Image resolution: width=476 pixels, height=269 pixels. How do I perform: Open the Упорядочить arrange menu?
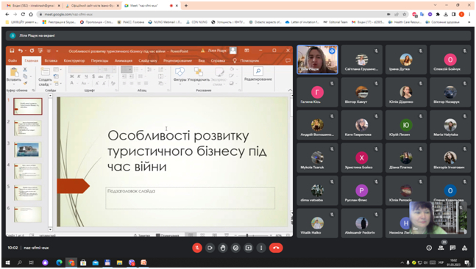pyautogui.click(x=199, y=75)
